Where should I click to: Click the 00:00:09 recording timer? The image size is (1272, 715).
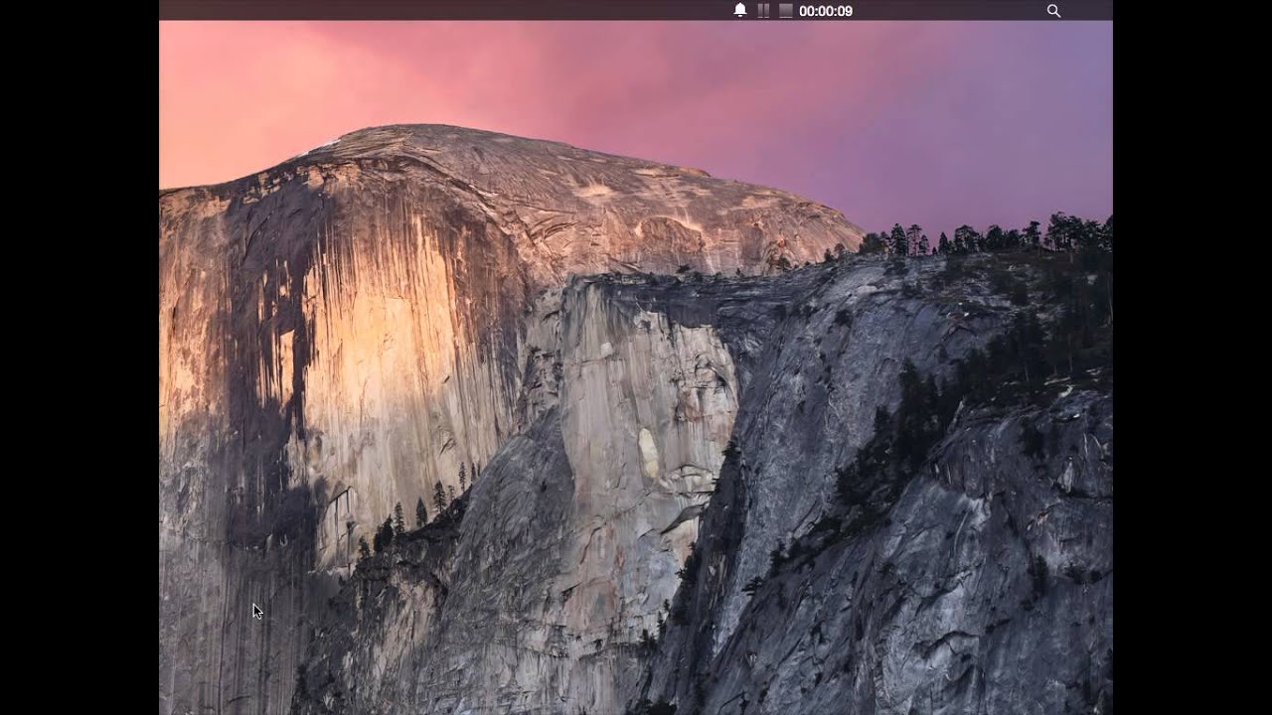[826, 11]
